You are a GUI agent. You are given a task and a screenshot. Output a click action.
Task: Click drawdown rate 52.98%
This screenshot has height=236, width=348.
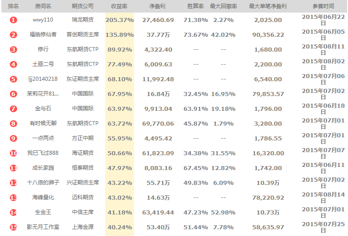pos(223,213)
